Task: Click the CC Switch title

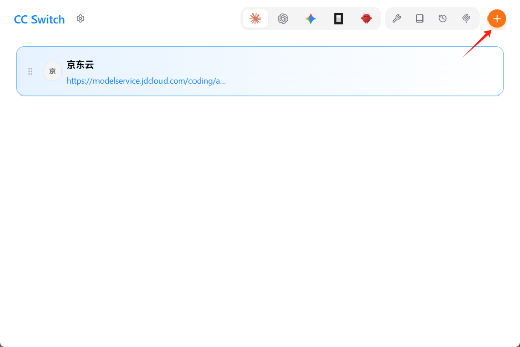Action: 40,20
